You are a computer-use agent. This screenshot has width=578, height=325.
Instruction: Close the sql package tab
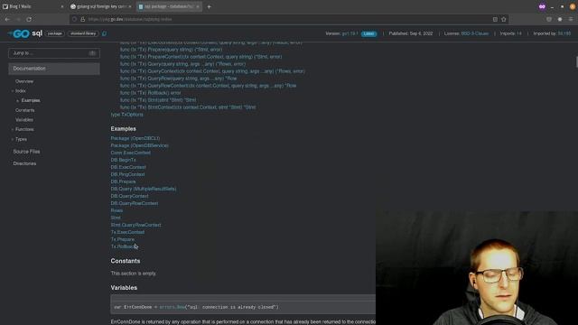point(198,6)
